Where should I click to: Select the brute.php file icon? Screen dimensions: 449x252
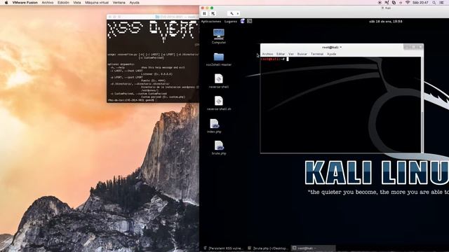219,148
